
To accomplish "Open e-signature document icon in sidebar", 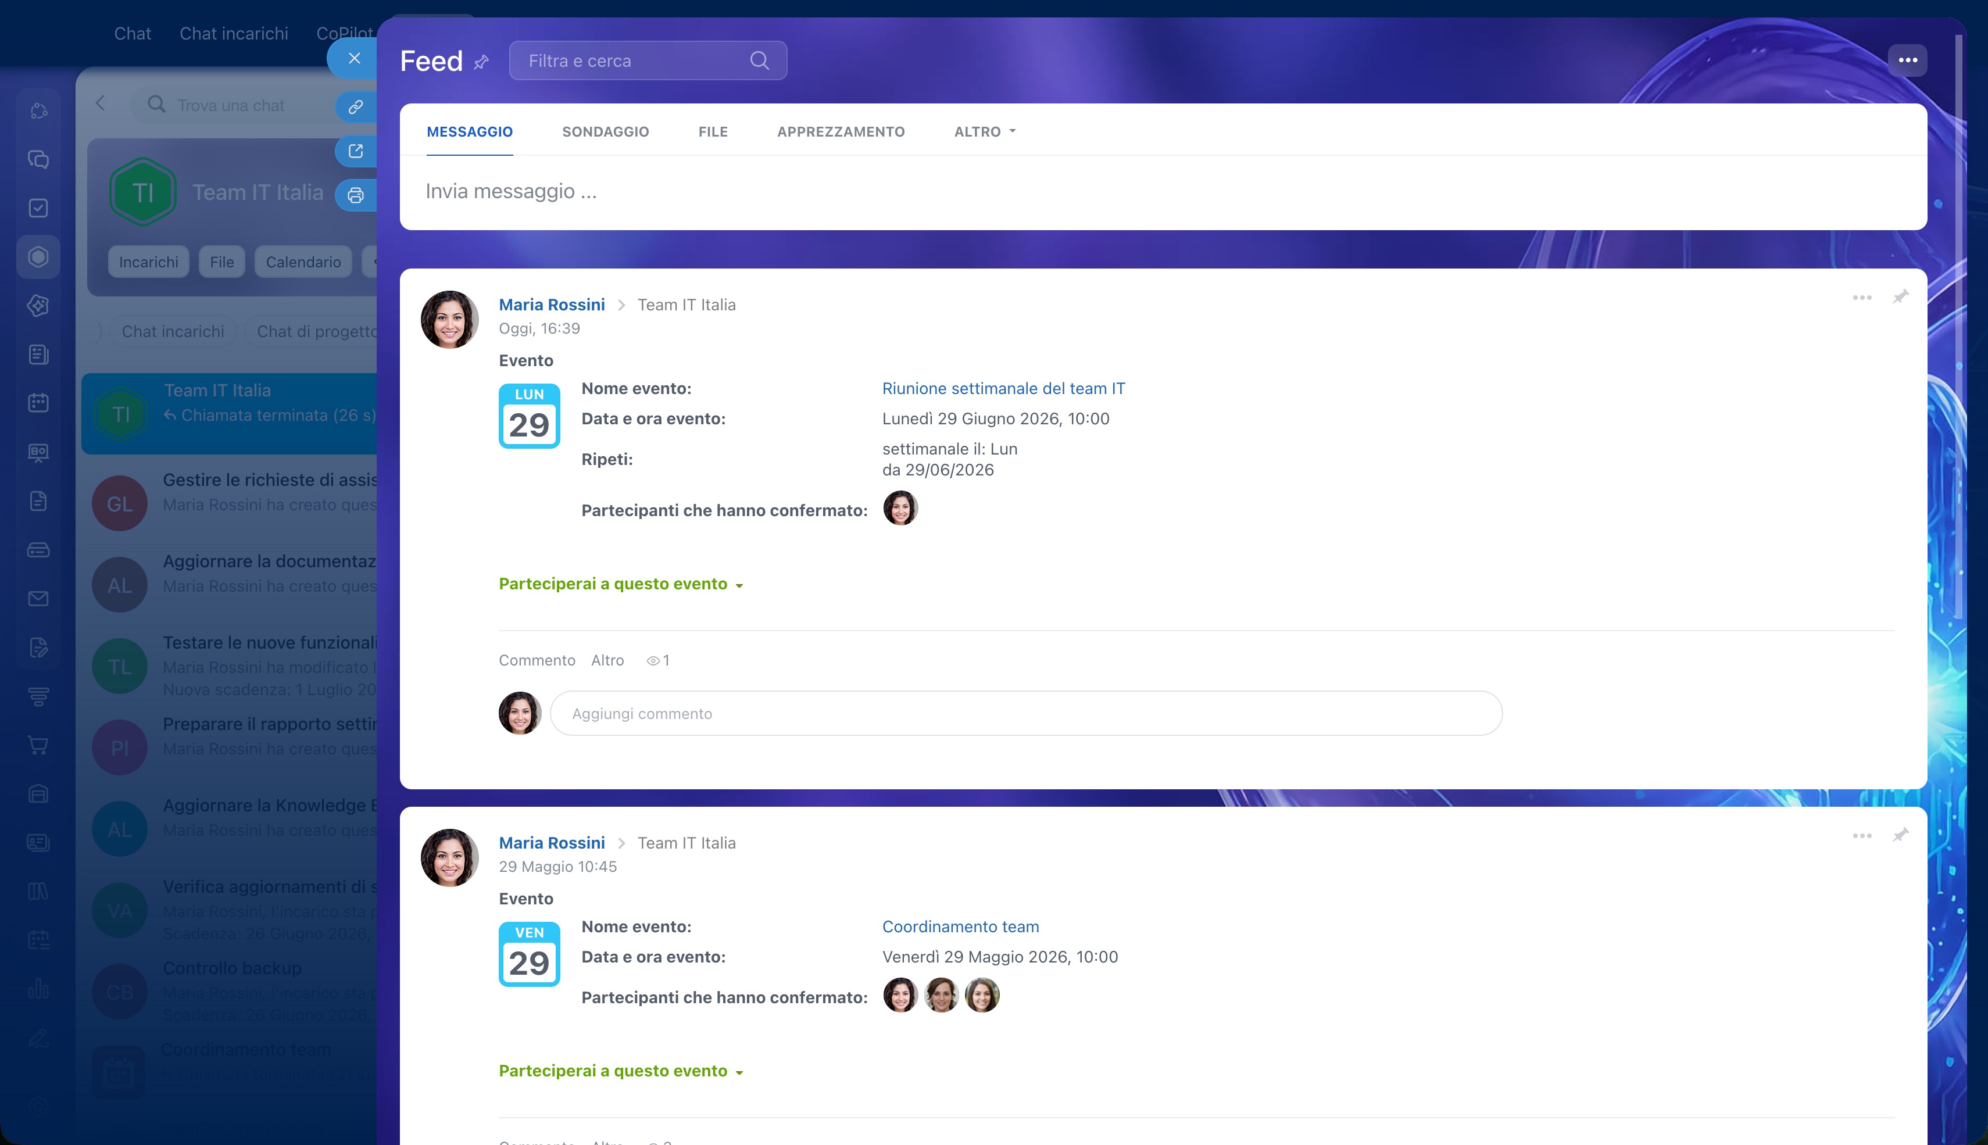I will [x=38, y=647].
